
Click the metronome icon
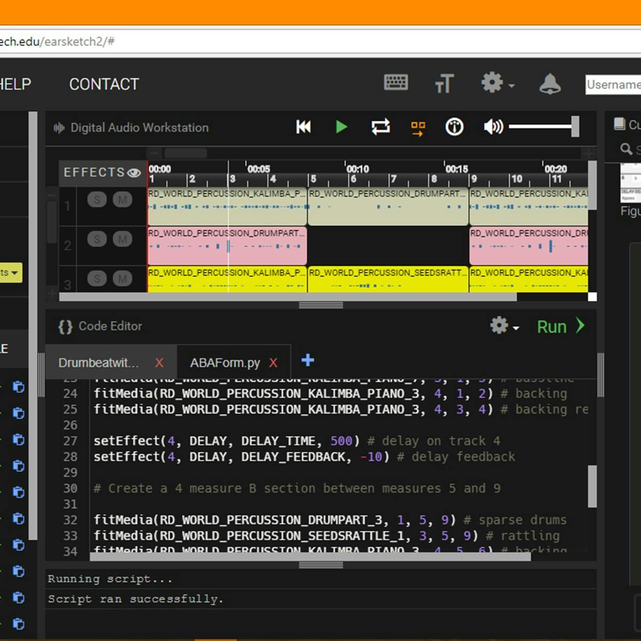(x=454, y=127)
